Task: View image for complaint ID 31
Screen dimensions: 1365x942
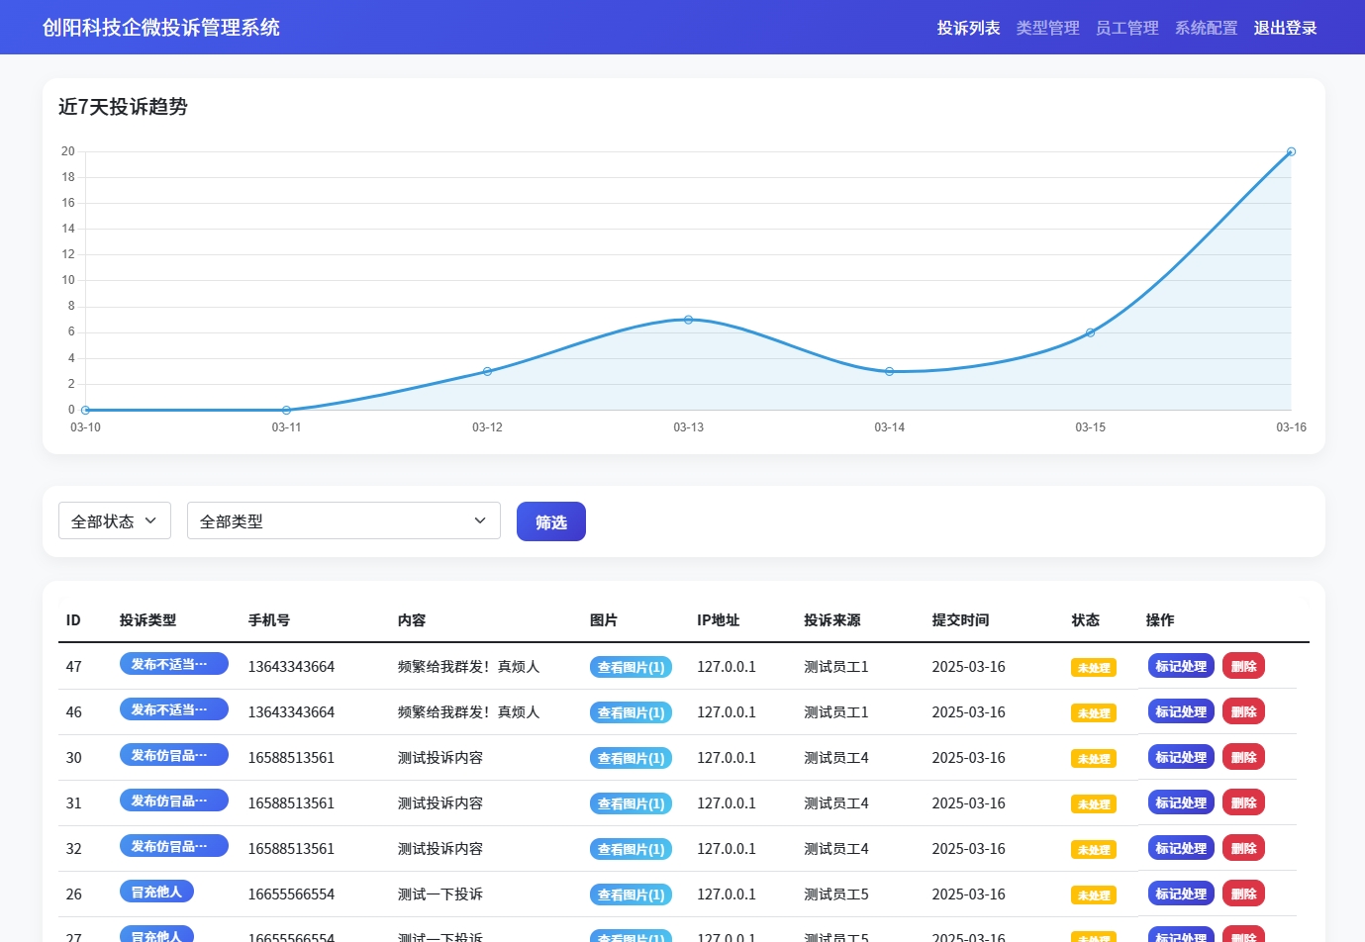Action: [x=631, y=803]
